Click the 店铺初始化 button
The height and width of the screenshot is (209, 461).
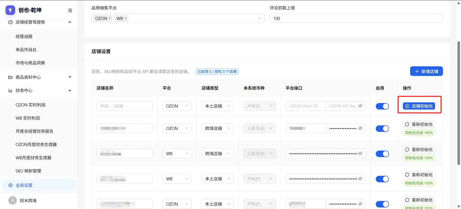[x=419, y=106]
